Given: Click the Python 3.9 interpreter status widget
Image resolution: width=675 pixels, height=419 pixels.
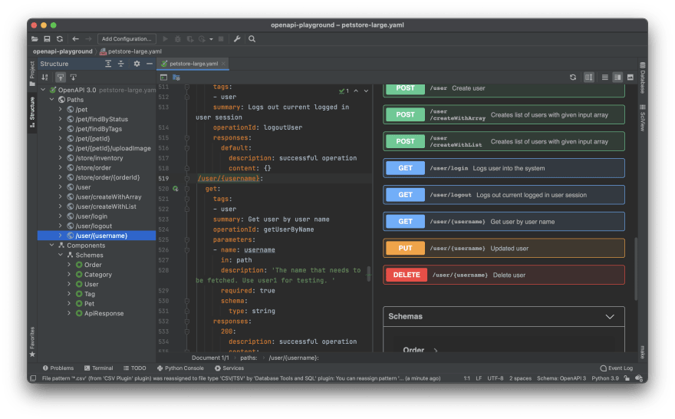Looking at the screenshot, I should point(605,378).
